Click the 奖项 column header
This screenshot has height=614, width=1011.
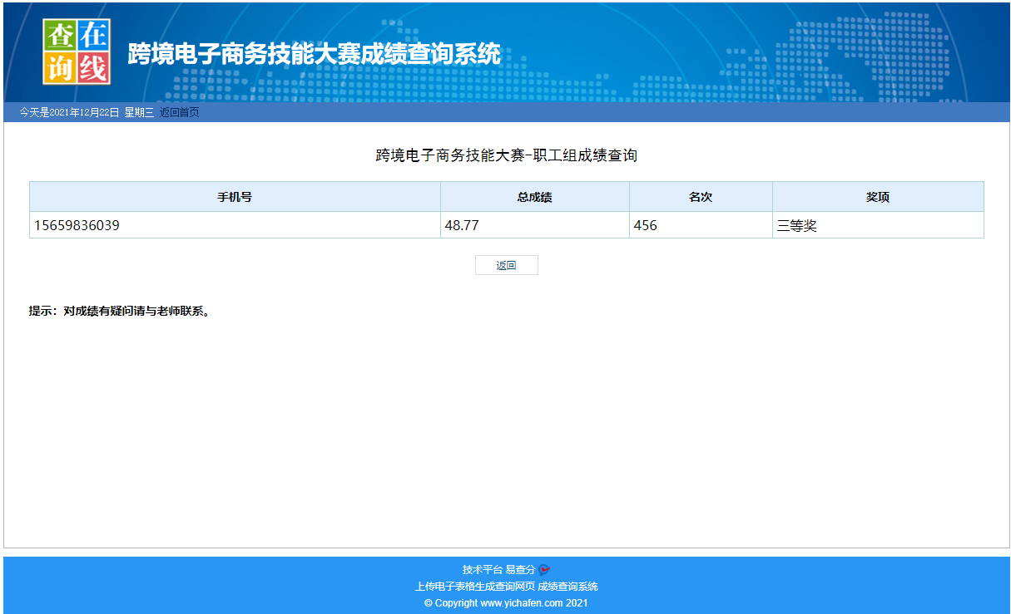878,197
